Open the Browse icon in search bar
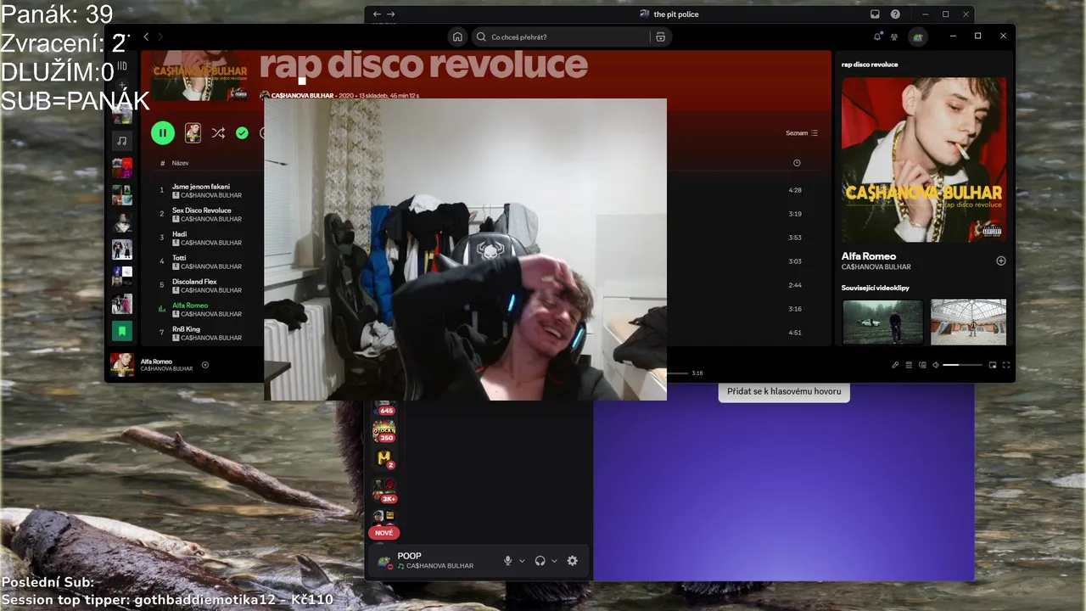1086x611 pixels. point(661,36)
